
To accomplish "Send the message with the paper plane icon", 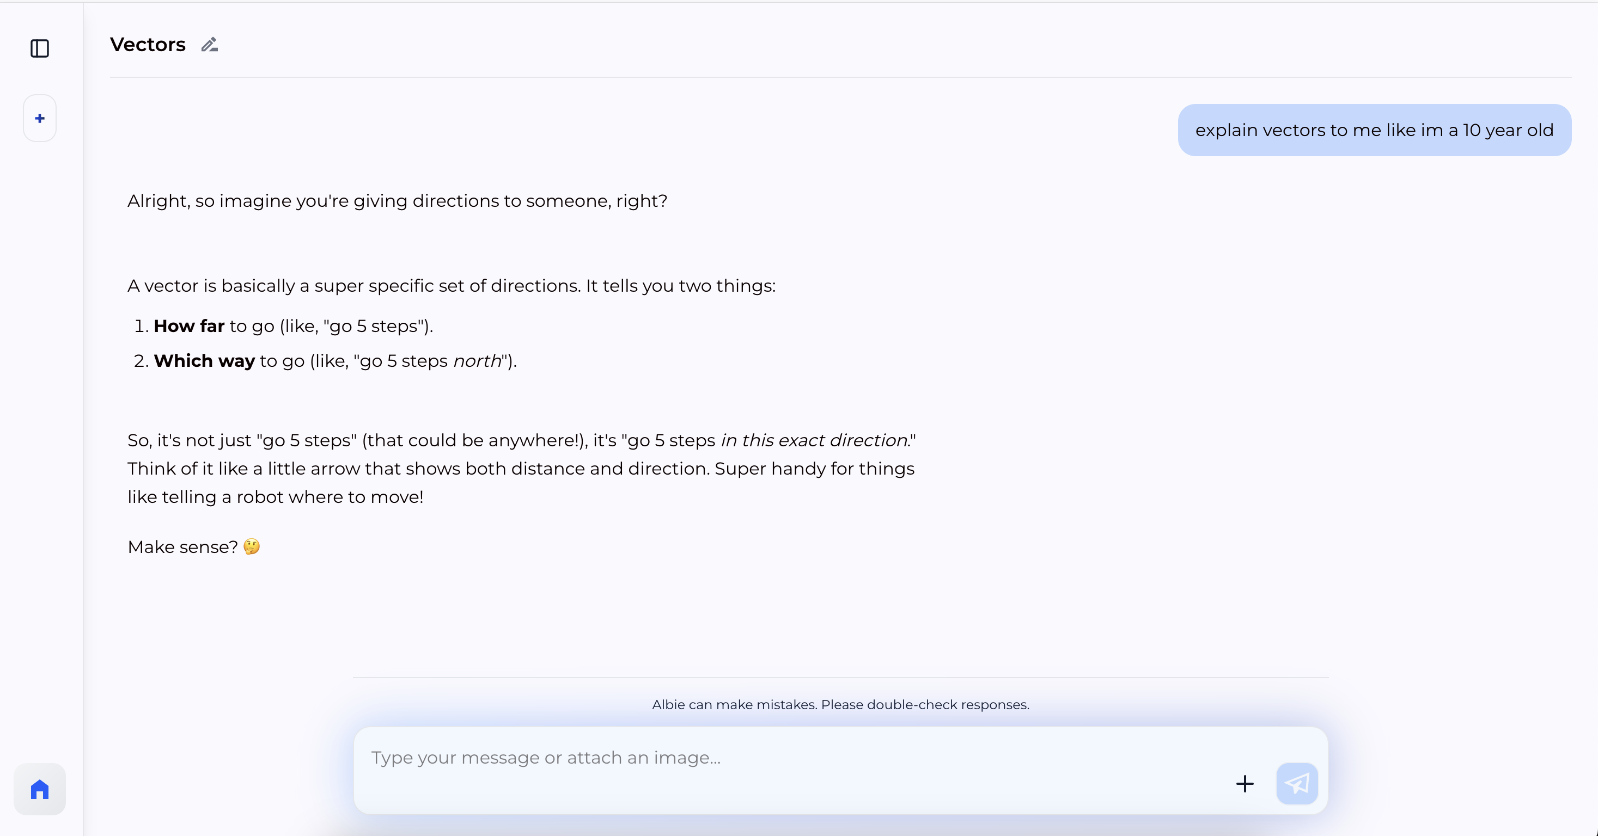I will [1296, 783].
